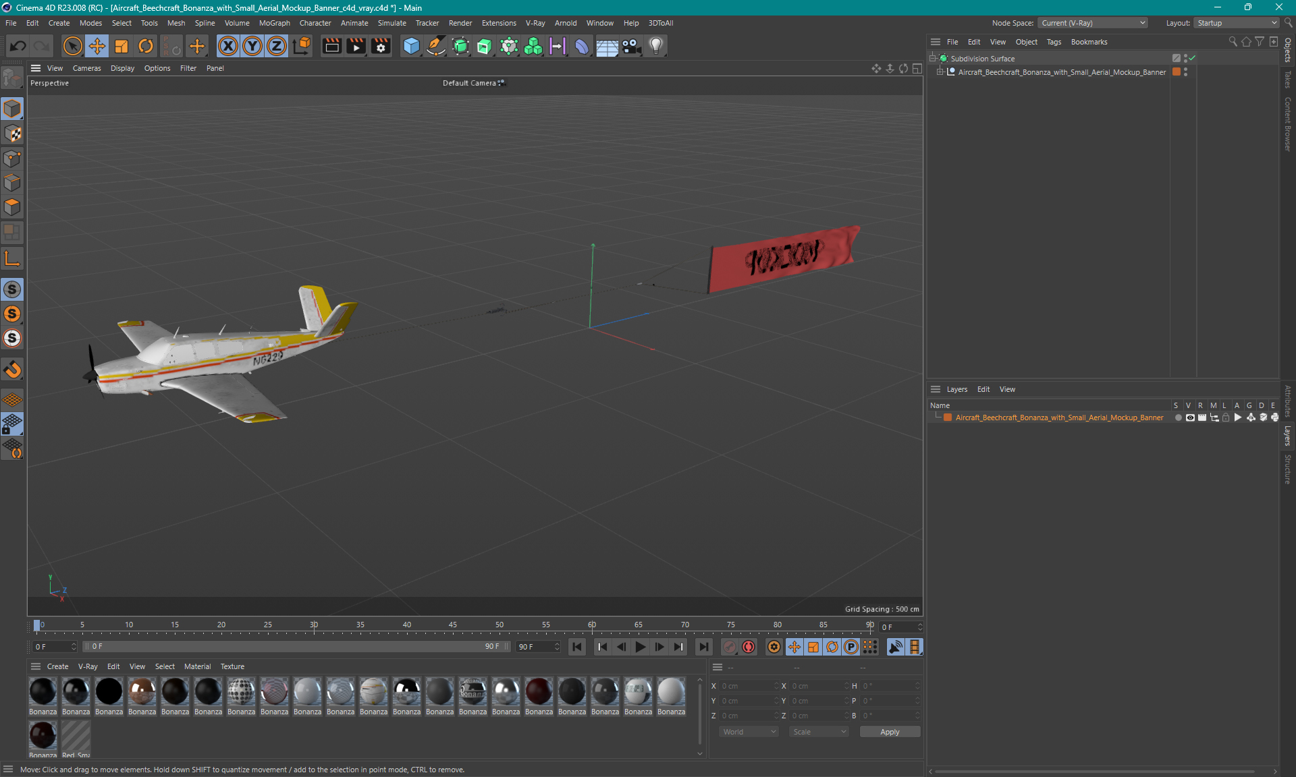Toggle Y axis lock

click(x=252, y=46)
